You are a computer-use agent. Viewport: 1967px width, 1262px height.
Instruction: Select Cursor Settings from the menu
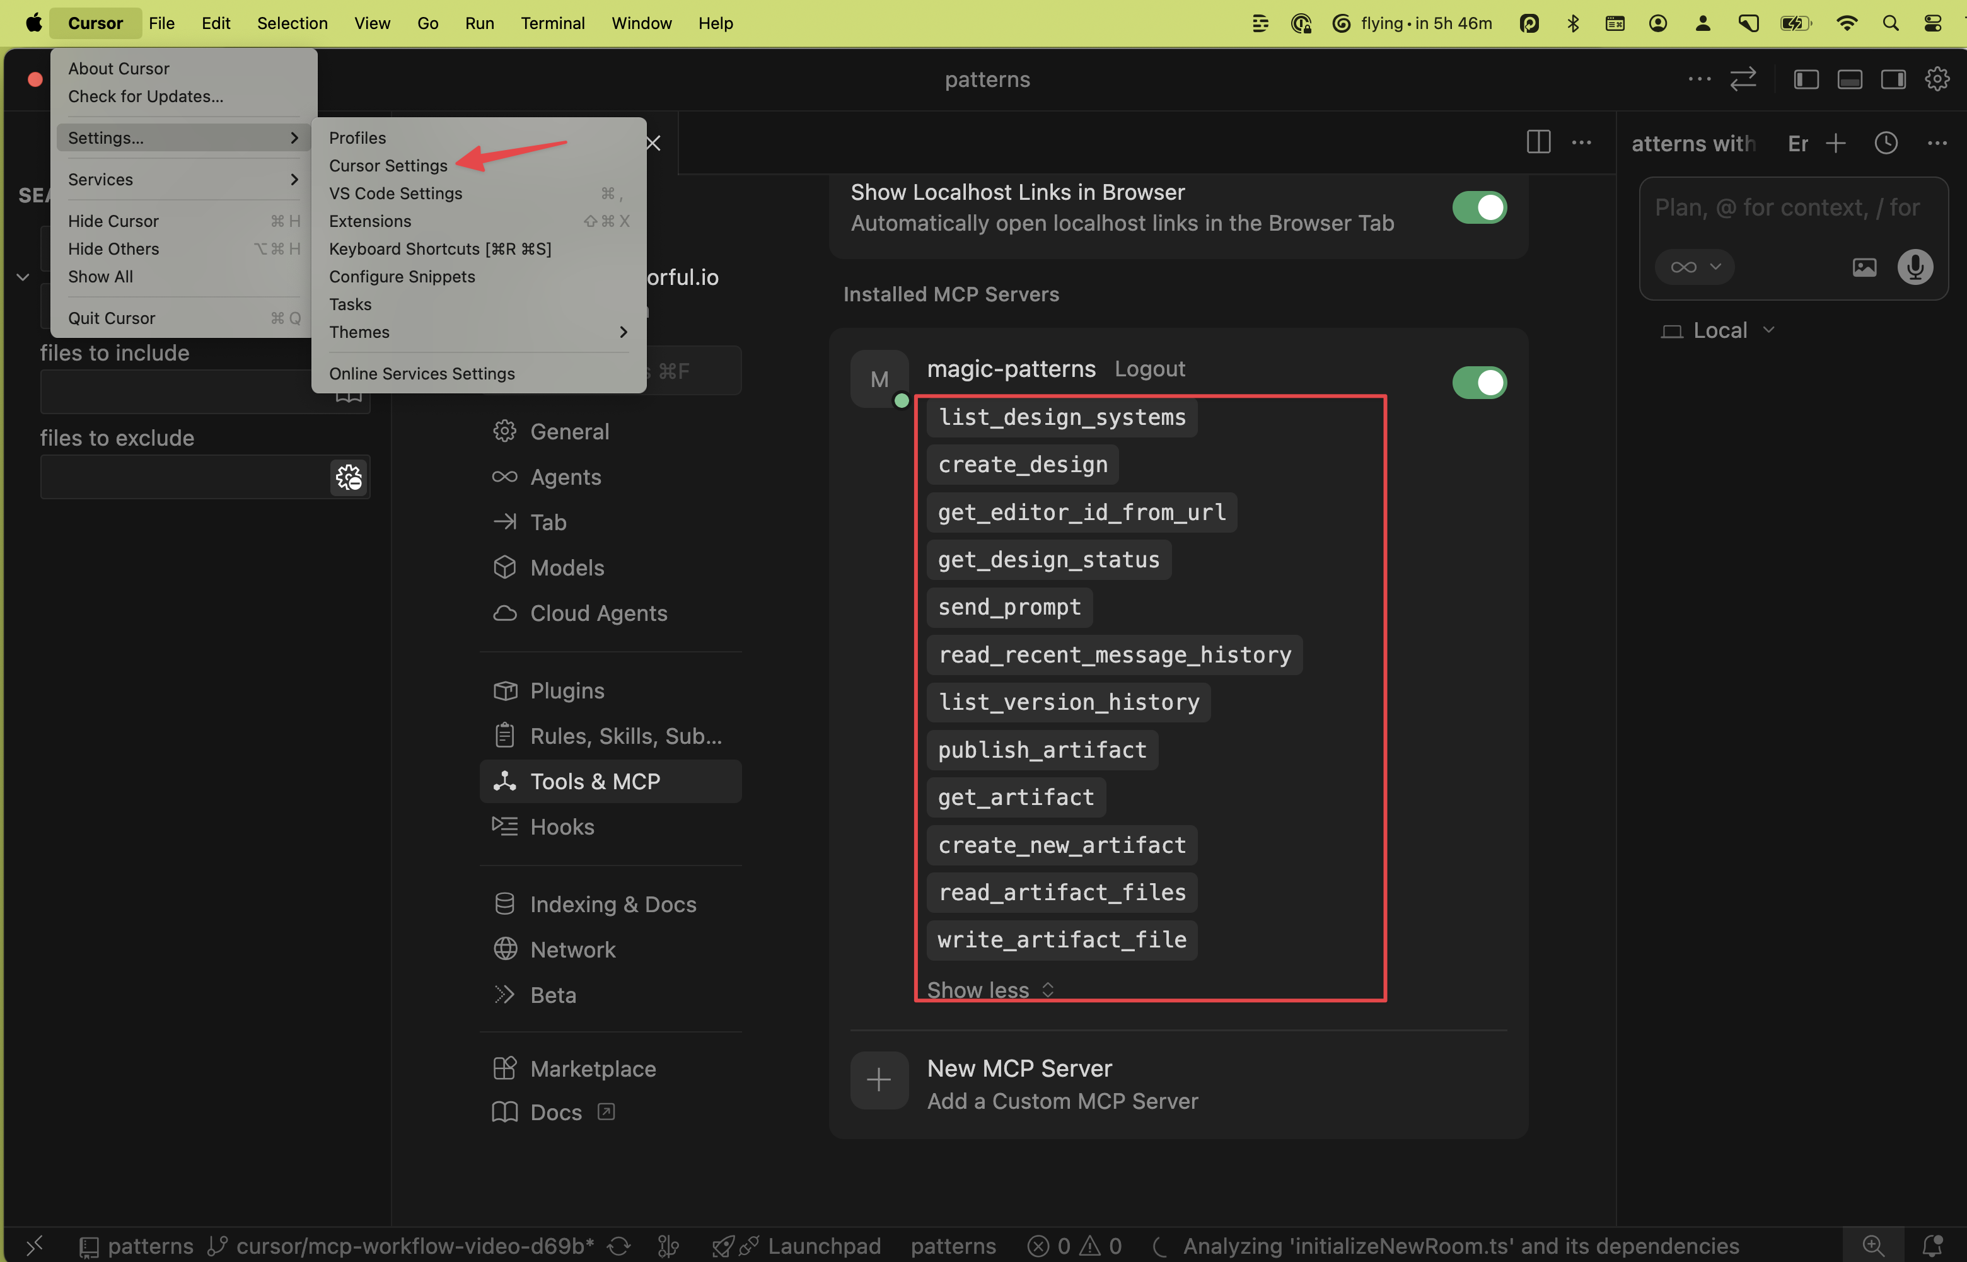pos(388,165)
